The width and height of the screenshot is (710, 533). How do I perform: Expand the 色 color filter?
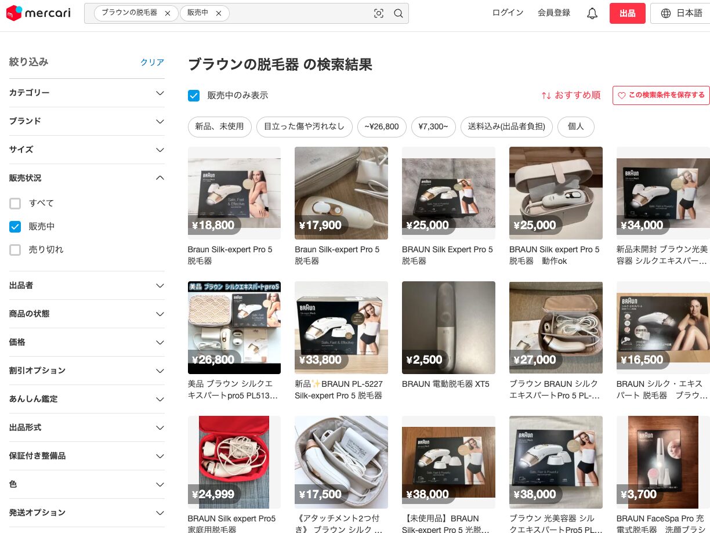pyautogui.click(x=87, y=484)
